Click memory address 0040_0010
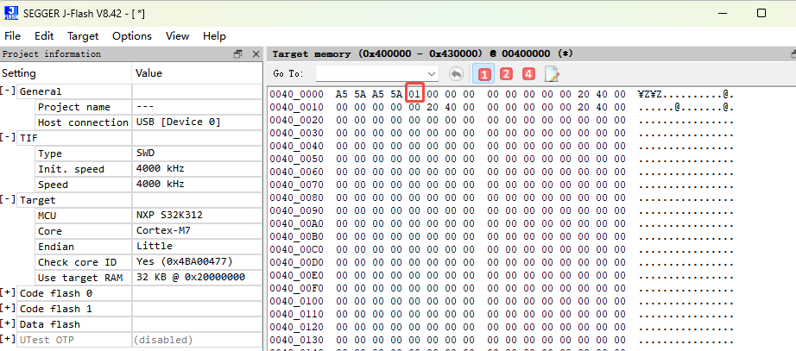The height and width of the screenshot is (351, 796). tap(296, 108)
